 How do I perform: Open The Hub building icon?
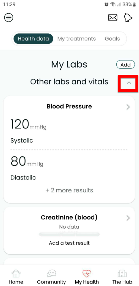point(122,274)
